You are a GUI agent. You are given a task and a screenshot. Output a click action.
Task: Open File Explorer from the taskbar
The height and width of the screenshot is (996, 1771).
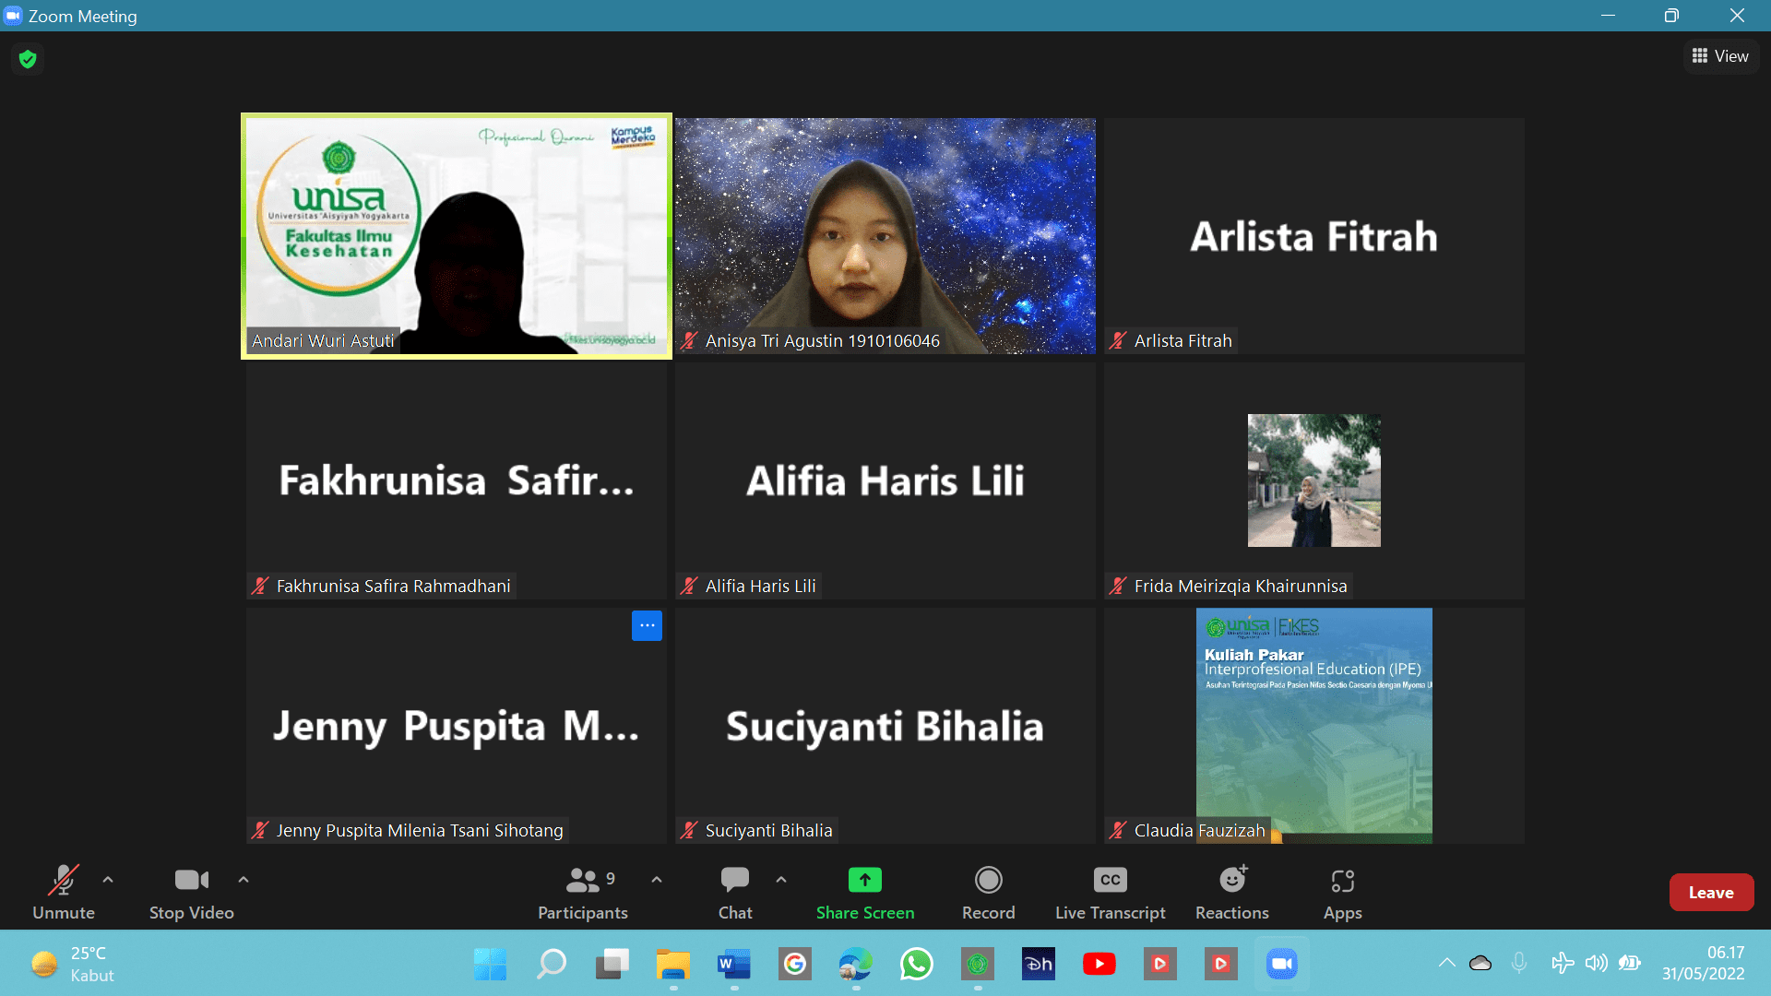coord(672,965)
